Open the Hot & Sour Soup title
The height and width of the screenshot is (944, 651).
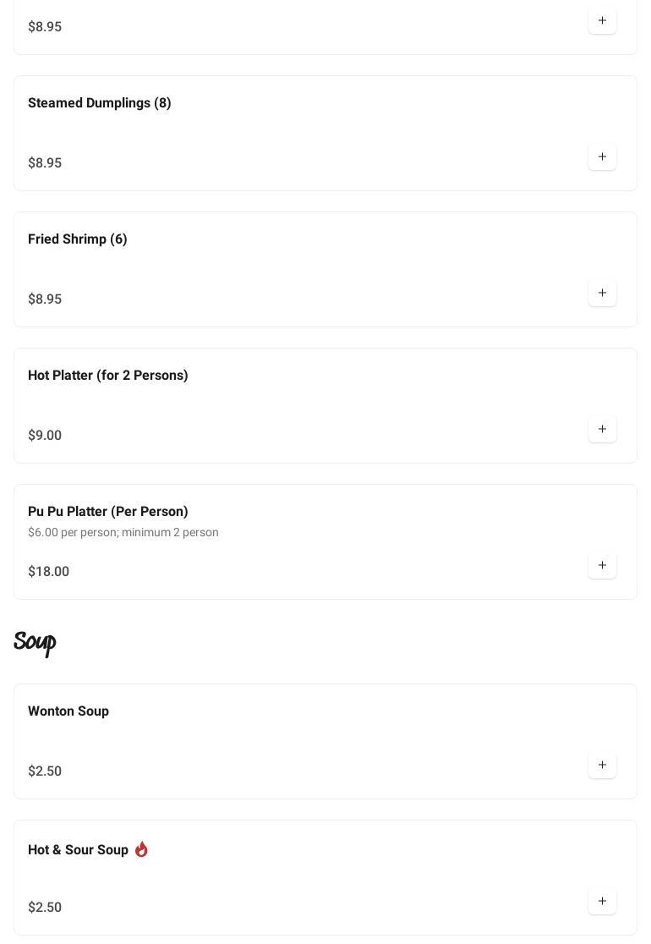pos(78,850)
